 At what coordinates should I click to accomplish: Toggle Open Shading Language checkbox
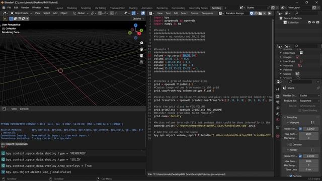(x=300, y=111)
